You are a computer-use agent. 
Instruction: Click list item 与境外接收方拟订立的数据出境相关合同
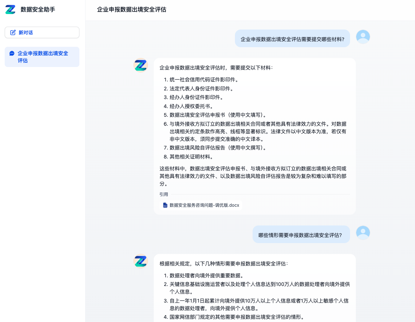258,131
